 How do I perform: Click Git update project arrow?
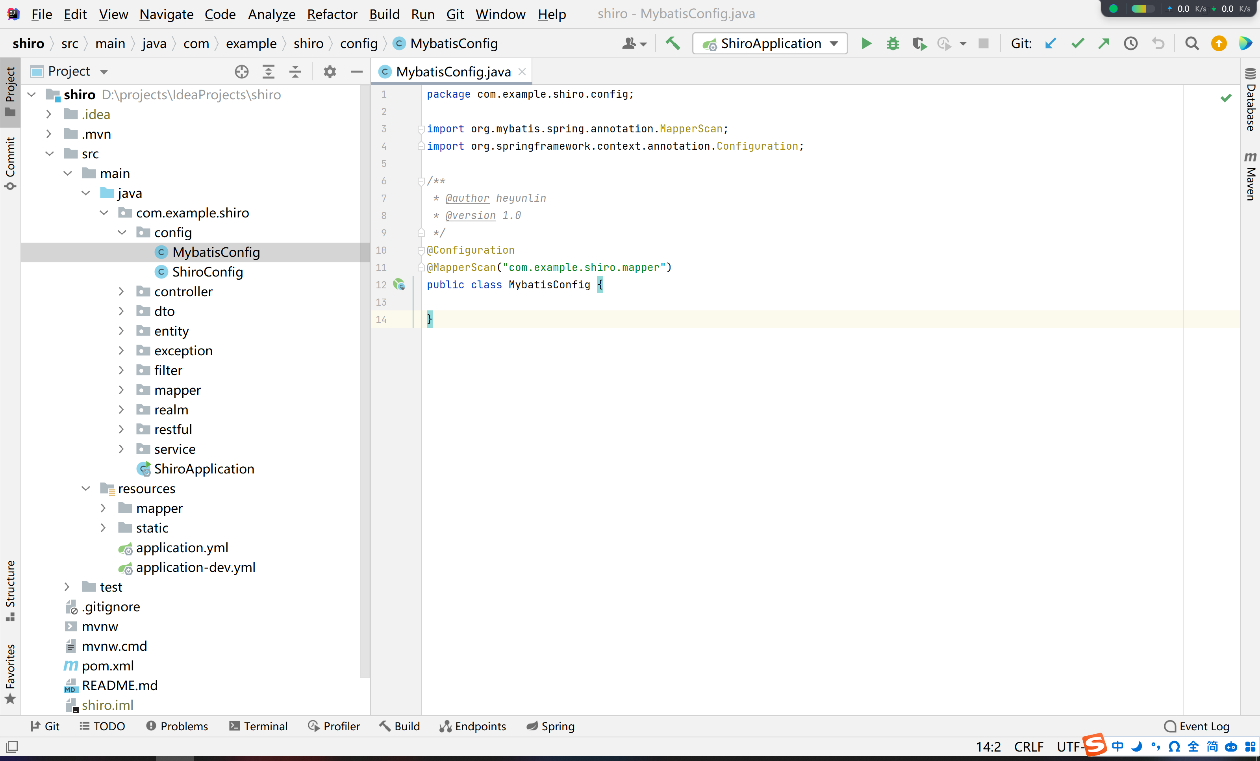click(1051, 43)
